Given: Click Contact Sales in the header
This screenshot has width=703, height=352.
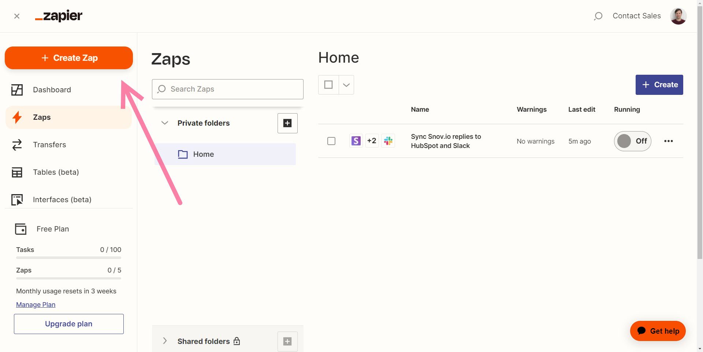Looking at the screenshot, I should 637,16.
